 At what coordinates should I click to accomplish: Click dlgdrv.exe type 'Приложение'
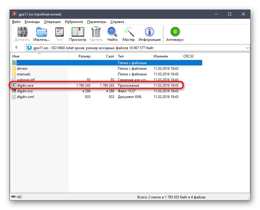click(x=129, y=85)
